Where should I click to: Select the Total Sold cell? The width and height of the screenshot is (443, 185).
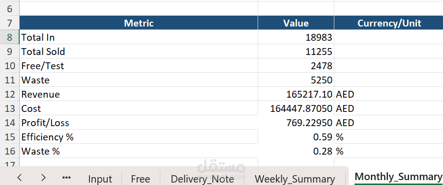(x=139, y=52)
